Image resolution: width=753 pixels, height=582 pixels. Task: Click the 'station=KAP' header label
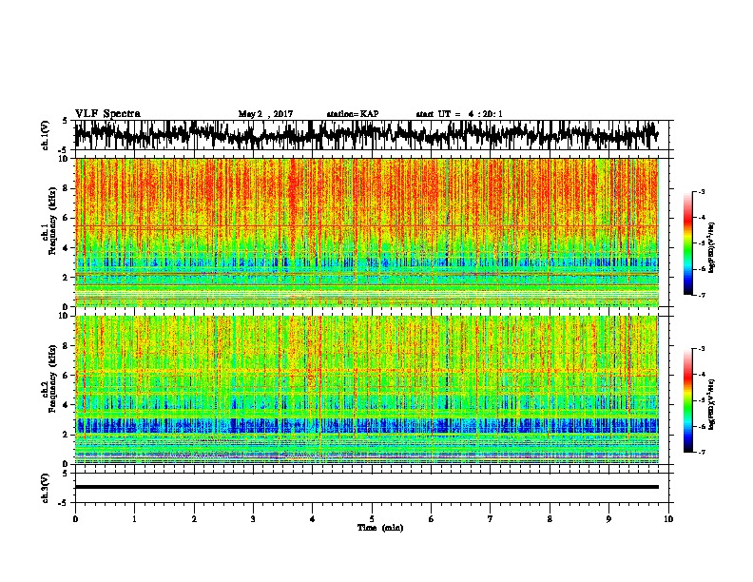pyautogui.click(x=353, y=114)
